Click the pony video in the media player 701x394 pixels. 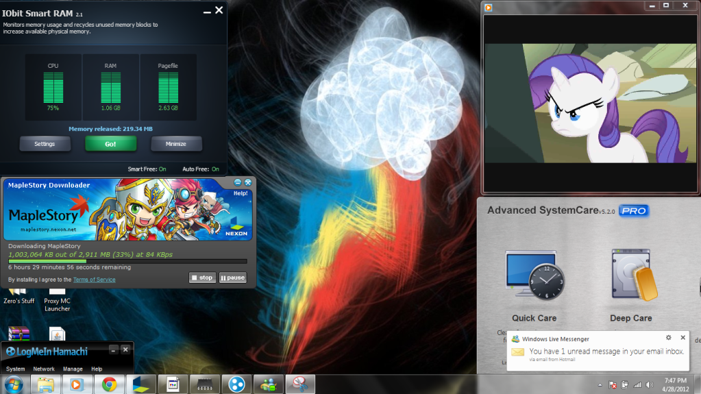tap(591, 103)
